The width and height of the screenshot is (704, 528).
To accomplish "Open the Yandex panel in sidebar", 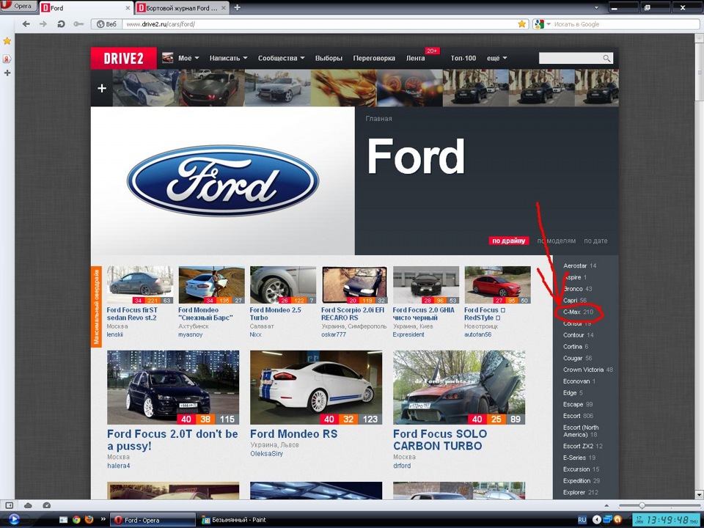I will point(7,59).
